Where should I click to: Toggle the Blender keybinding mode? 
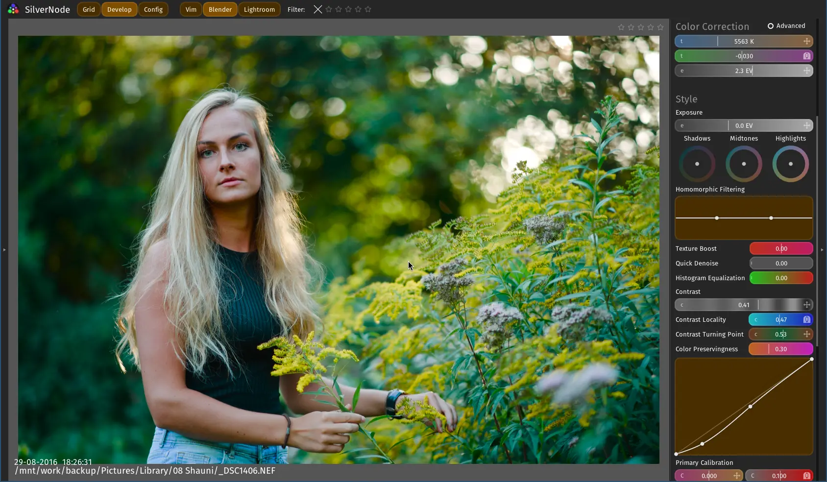[x=220, y=9]
